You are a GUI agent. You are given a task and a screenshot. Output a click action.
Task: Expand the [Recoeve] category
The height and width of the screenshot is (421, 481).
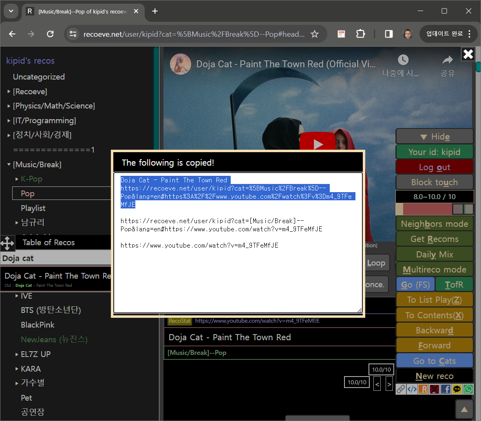(x=9, y=91)
